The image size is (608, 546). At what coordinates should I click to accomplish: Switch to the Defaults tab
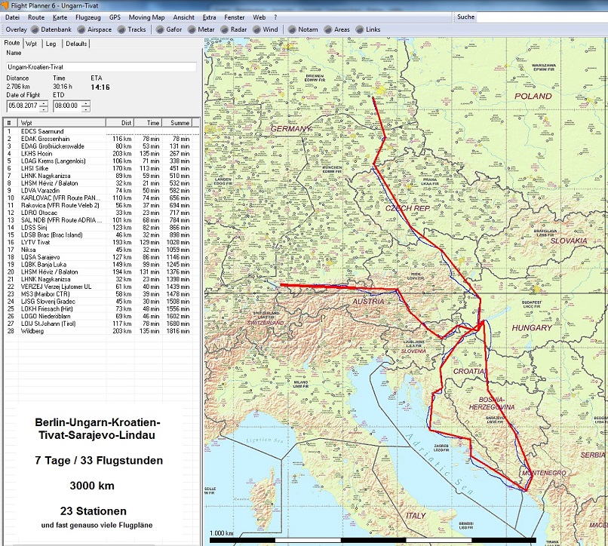(x=76, y=44)
